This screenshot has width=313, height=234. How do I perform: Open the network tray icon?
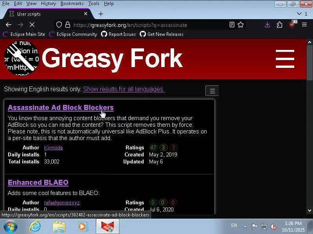pos(264,227)
